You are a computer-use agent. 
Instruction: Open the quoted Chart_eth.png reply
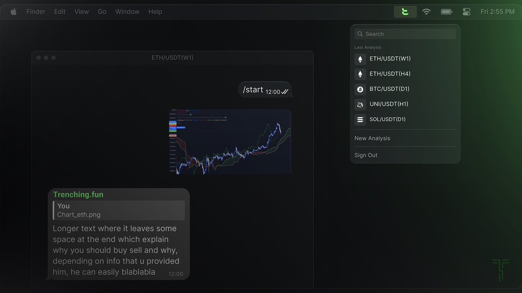pos(118,210)
